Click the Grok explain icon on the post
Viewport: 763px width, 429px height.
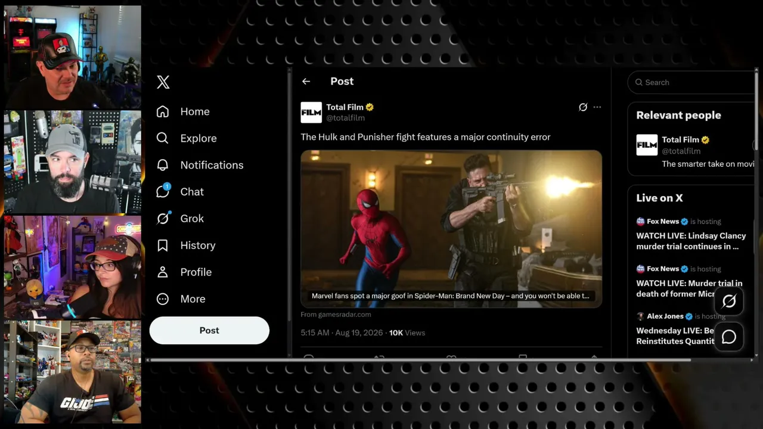tap(583, 107)
